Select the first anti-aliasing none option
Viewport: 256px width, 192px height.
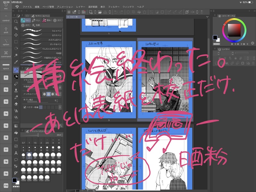(45, 94)
